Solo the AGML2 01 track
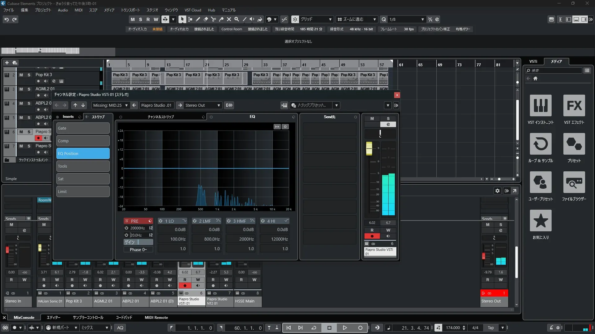595x334 pixels. coord(29,89)
